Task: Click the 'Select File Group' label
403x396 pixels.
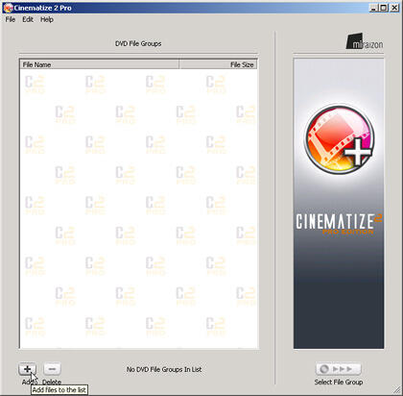Action: [339, 382]
